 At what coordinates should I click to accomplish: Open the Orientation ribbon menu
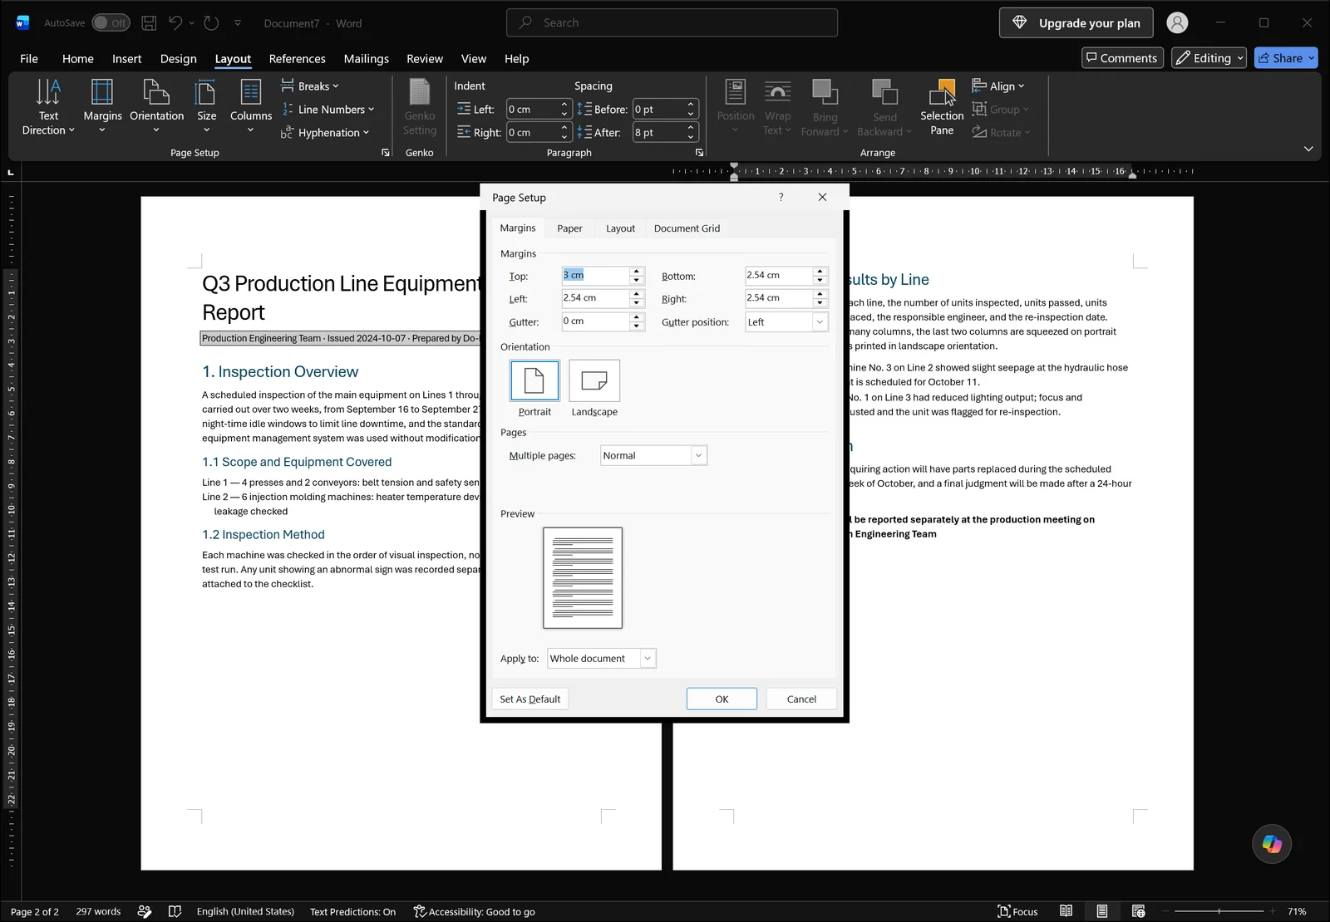point(156,106)
